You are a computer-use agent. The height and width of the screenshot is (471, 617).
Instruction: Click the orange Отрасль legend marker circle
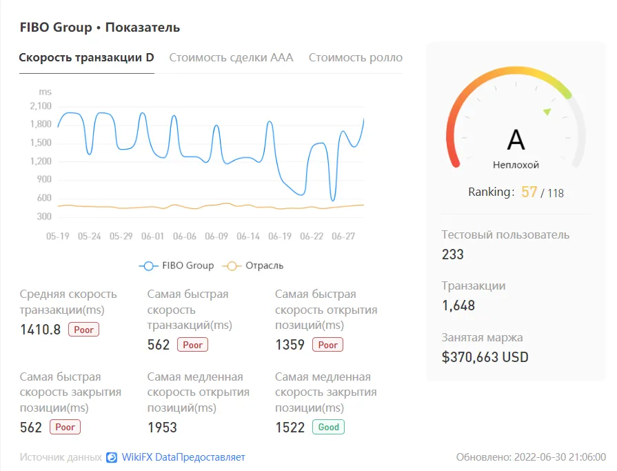click(232, 266)
